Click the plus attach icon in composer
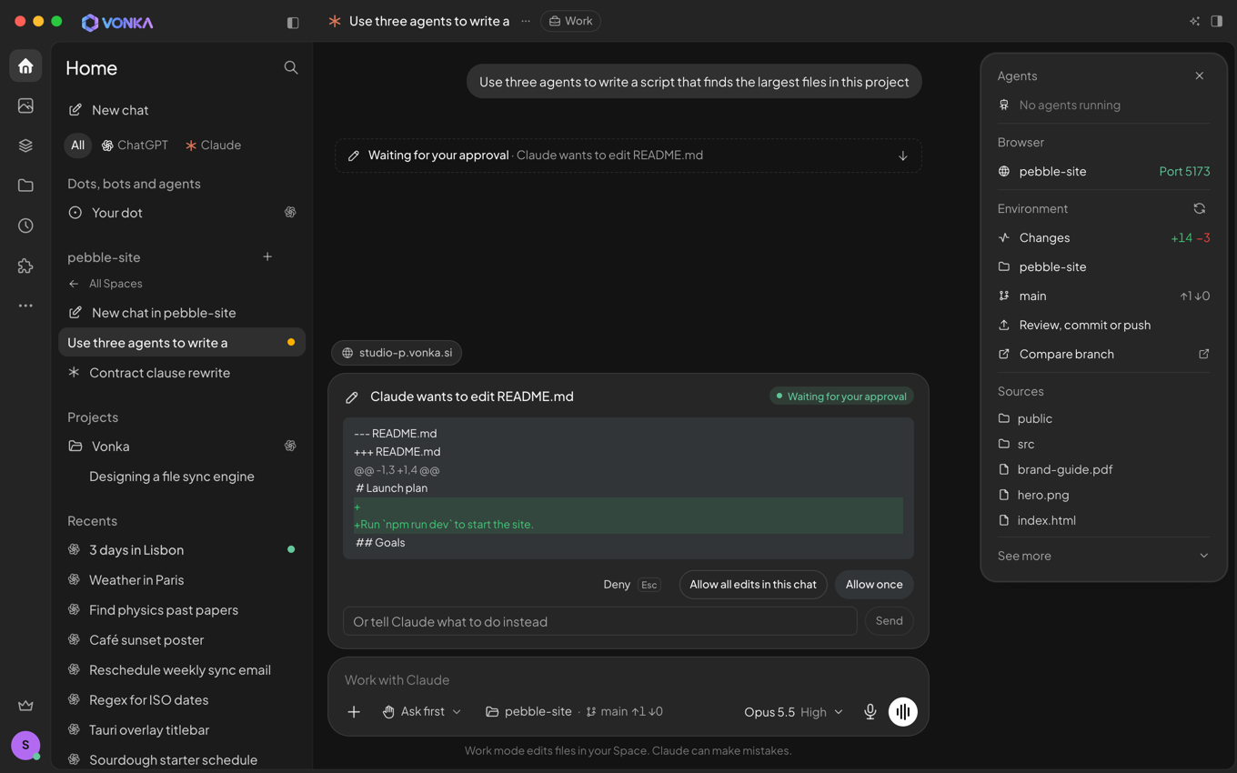 click(354, 712)
